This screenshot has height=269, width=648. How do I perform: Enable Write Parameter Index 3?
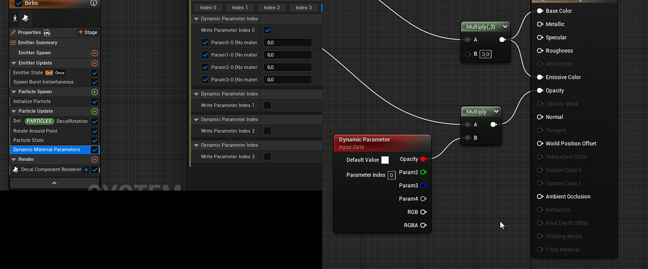(x=267, y=156)
